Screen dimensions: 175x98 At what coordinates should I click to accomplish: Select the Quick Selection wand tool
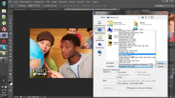click(x=10, y=23)
